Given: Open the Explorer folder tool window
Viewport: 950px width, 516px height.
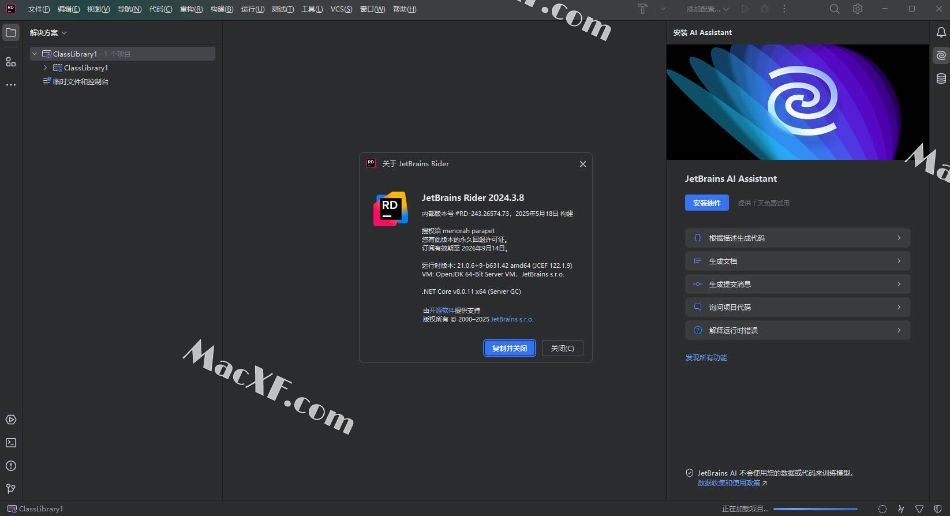Looking at the screenshot, I should point(11,32).
